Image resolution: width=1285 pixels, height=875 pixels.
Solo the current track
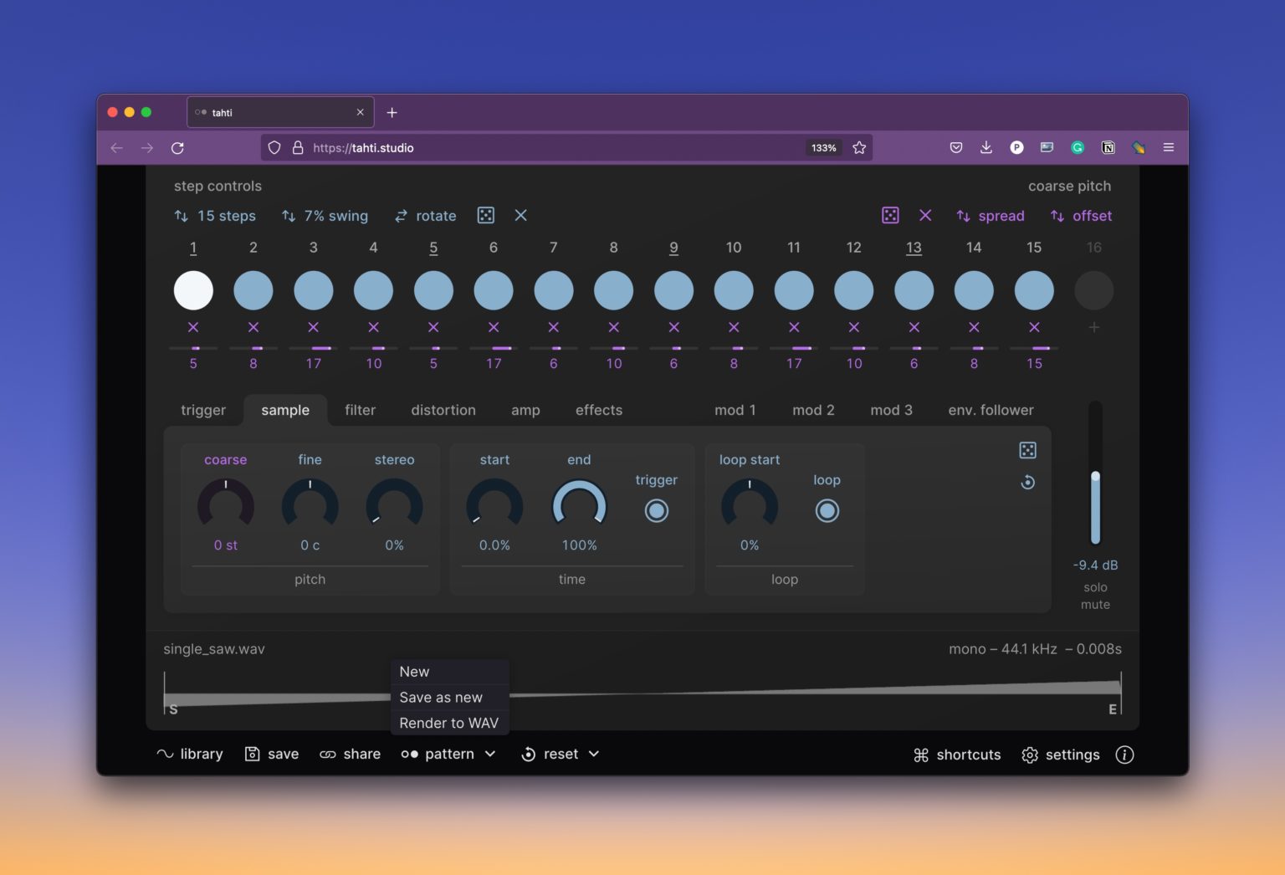tap(1094, 586)
